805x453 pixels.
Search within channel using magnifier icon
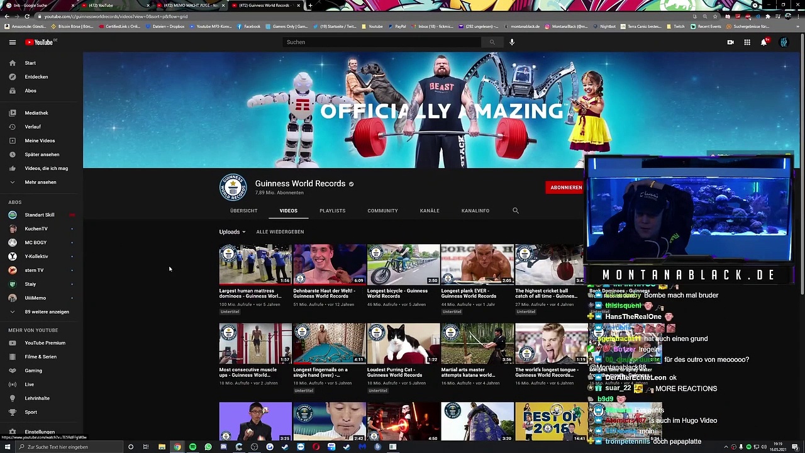[x=516, y=211]
